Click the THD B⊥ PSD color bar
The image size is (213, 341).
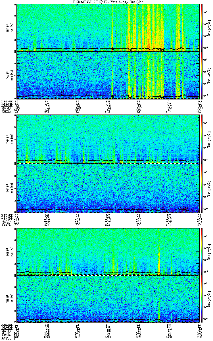pos(202,139)
